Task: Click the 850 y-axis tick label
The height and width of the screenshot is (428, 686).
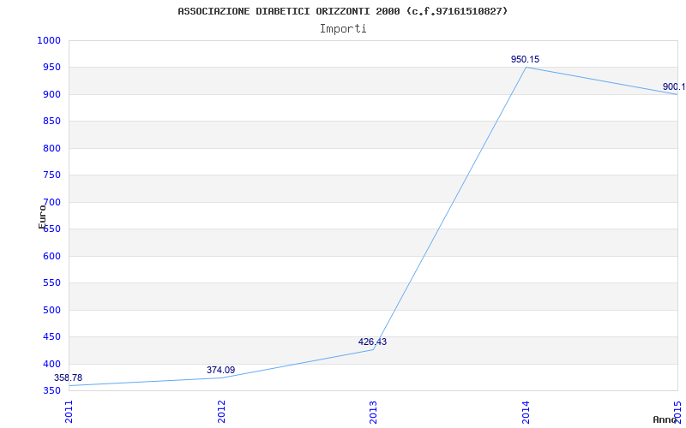Action: [51, 122]
